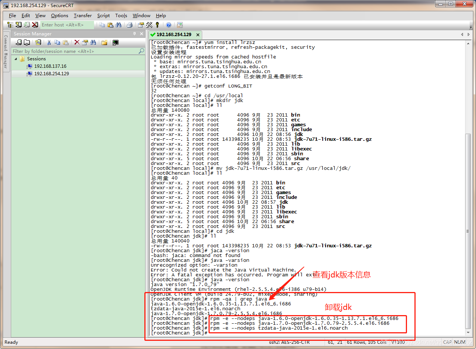Paste using main toolbar clipboard icon
Image resolution: width=476 pixels, height=349 pixels.
110,25
